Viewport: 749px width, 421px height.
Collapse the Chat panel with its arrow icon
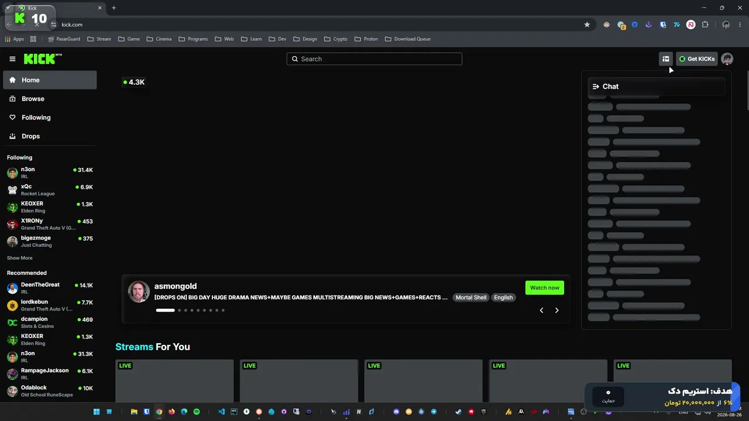596,87
